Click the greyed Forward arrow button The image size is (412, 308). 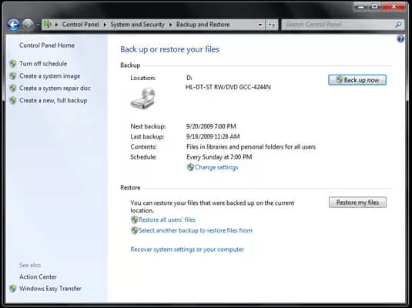click(x=28, y=25)
